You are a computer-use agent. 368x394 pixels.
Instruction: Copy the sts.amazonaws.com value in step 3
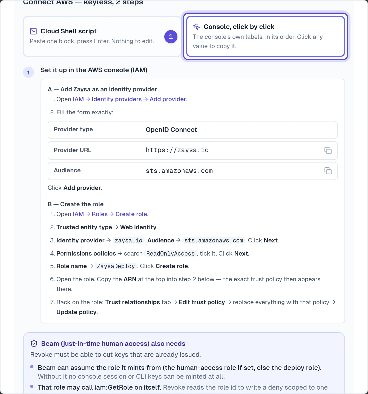[x=214, y=241]
